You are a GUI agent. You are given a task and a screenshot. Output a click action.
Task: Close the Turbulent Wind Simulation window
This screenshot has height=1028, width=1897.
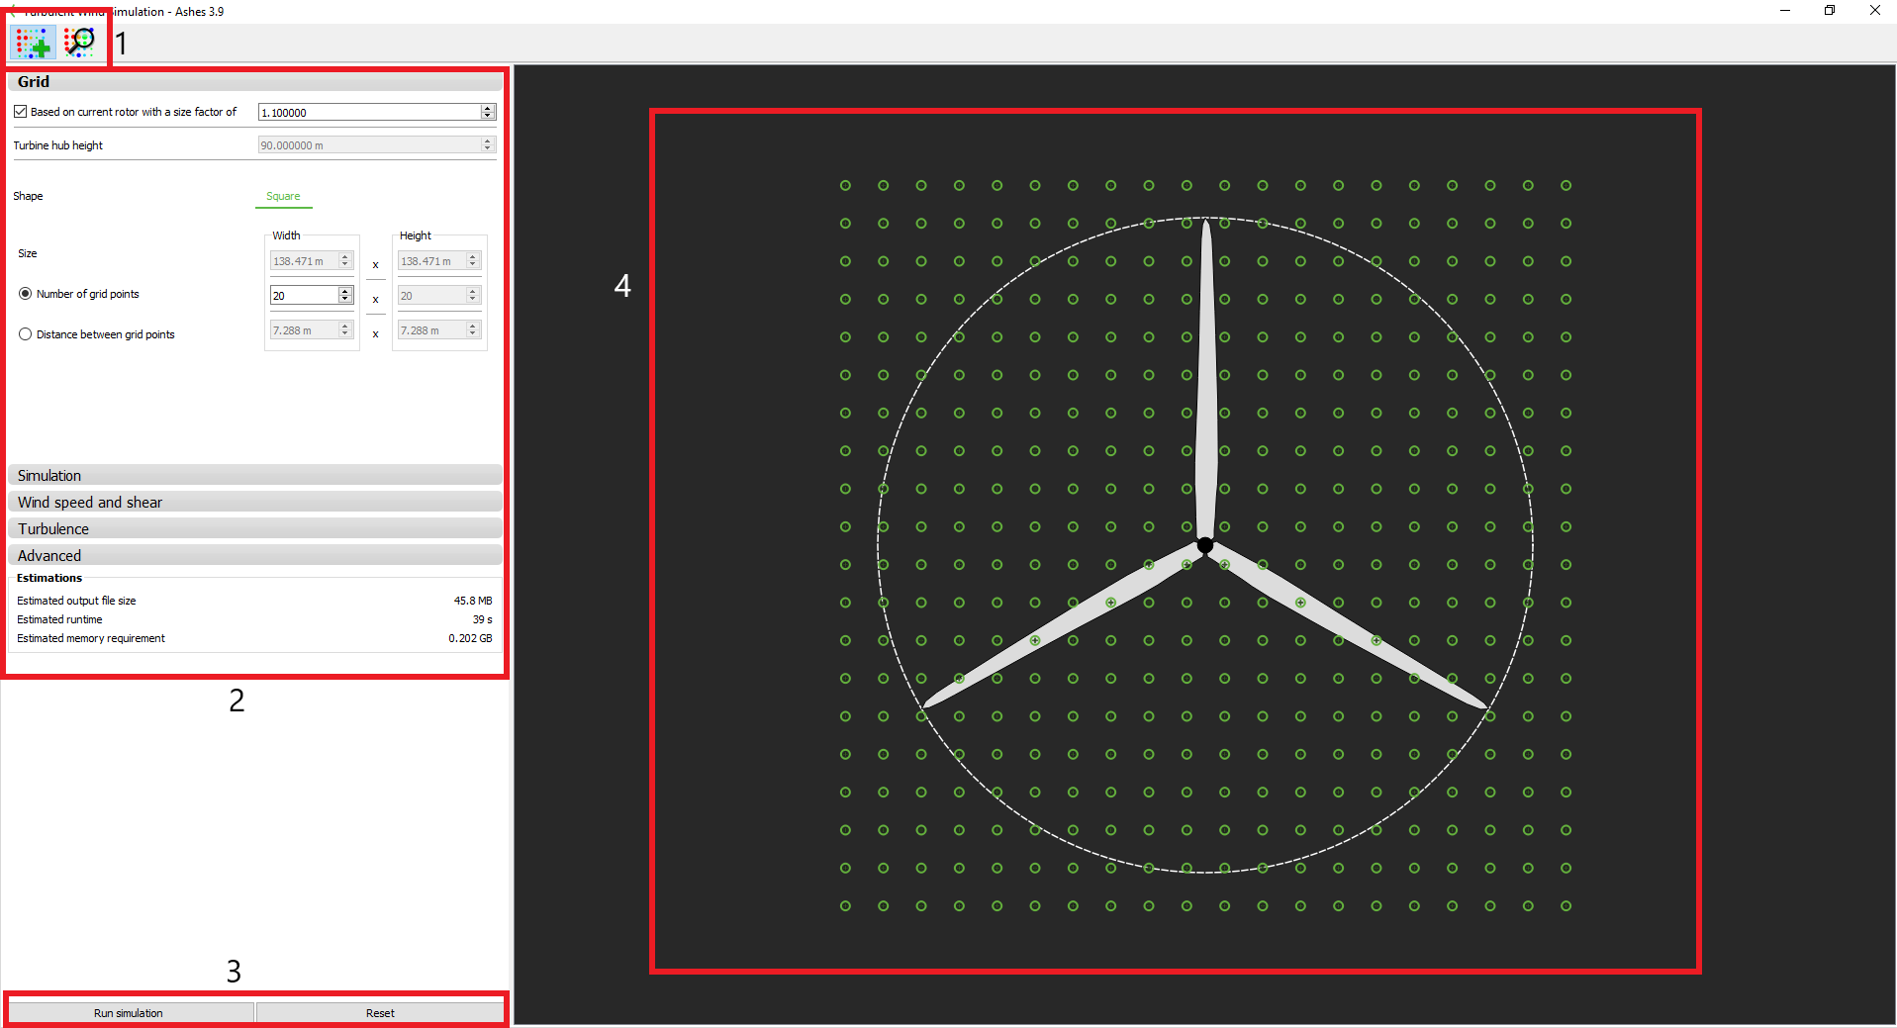pos(1874,11)
